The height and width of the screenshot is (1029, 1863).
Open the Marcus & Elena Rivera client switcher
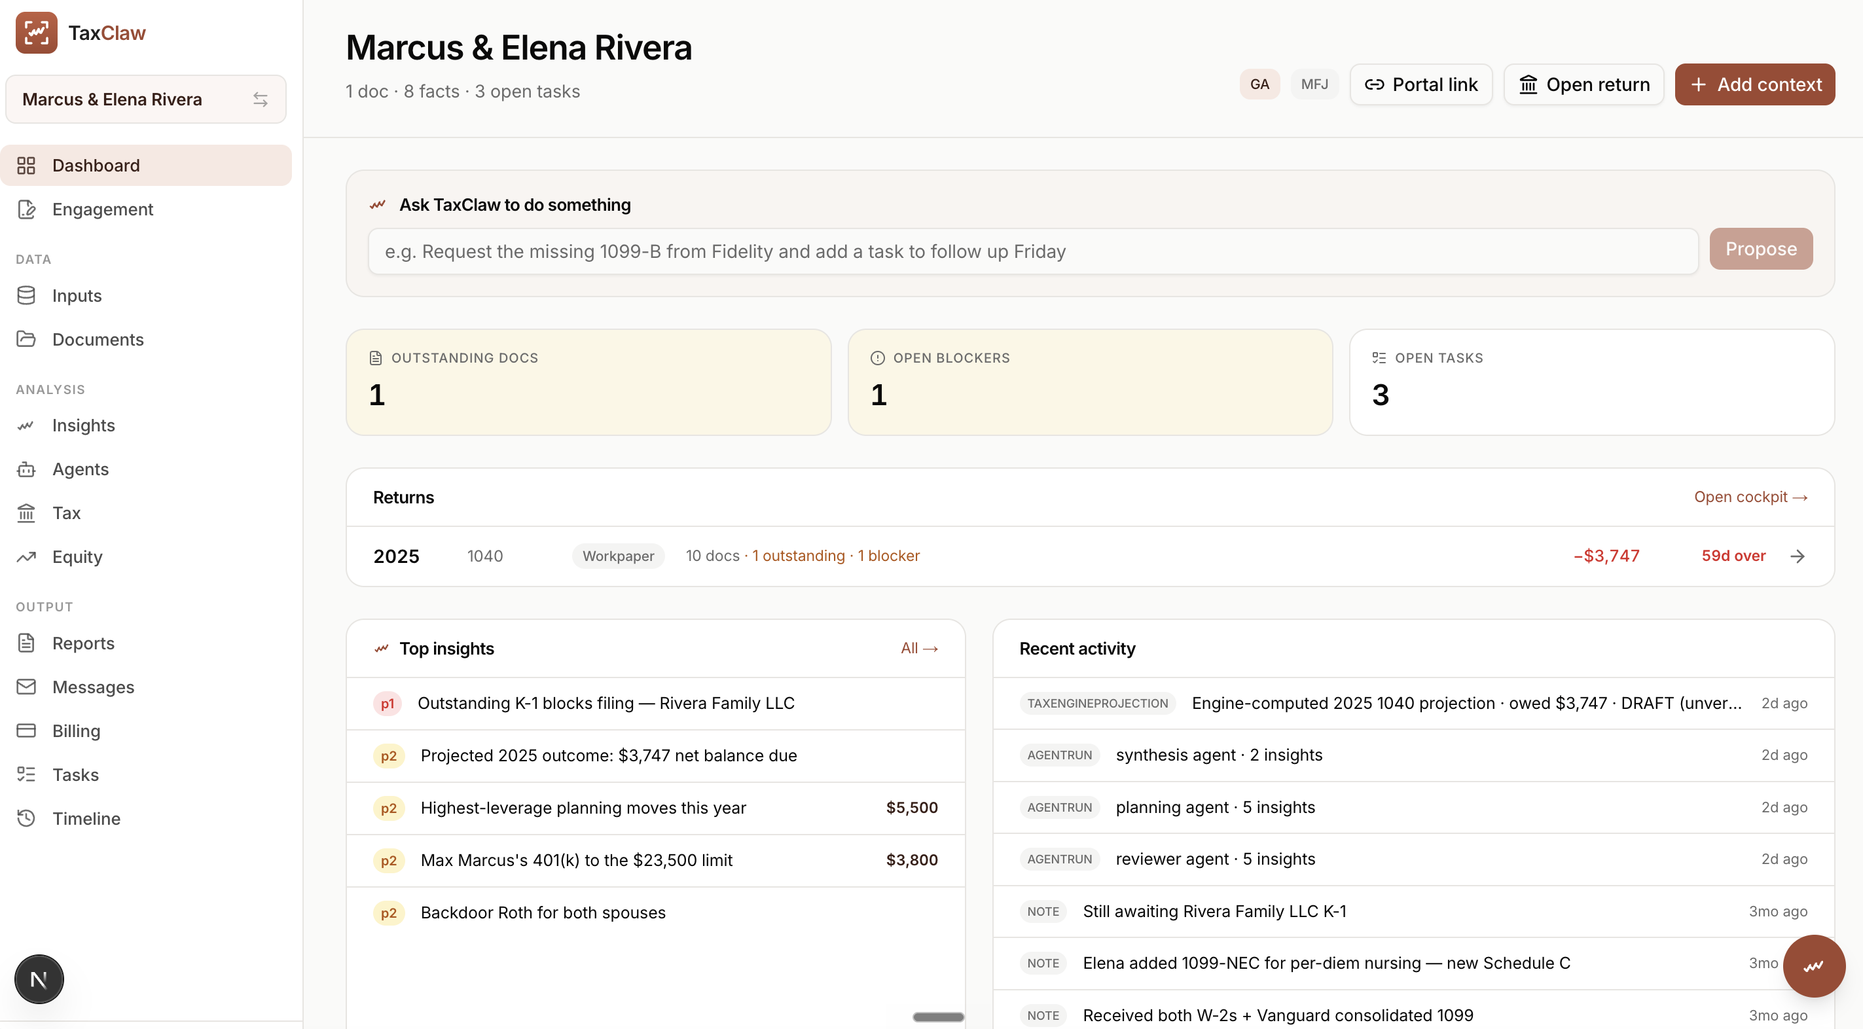click(145, 99)
